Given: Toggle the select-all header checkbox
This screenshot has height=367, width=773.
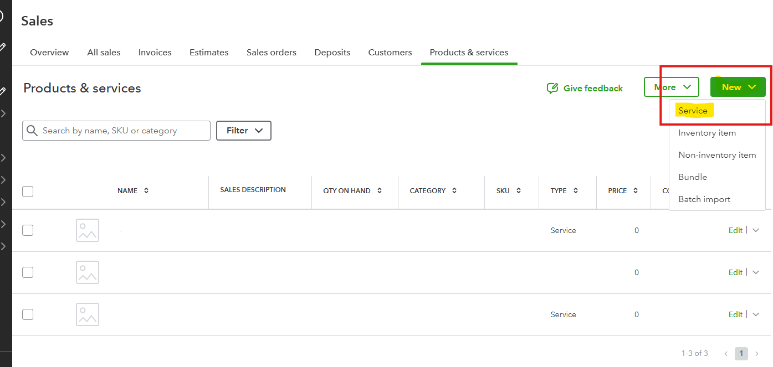Looking at the screenshot, I should point(28,192).
